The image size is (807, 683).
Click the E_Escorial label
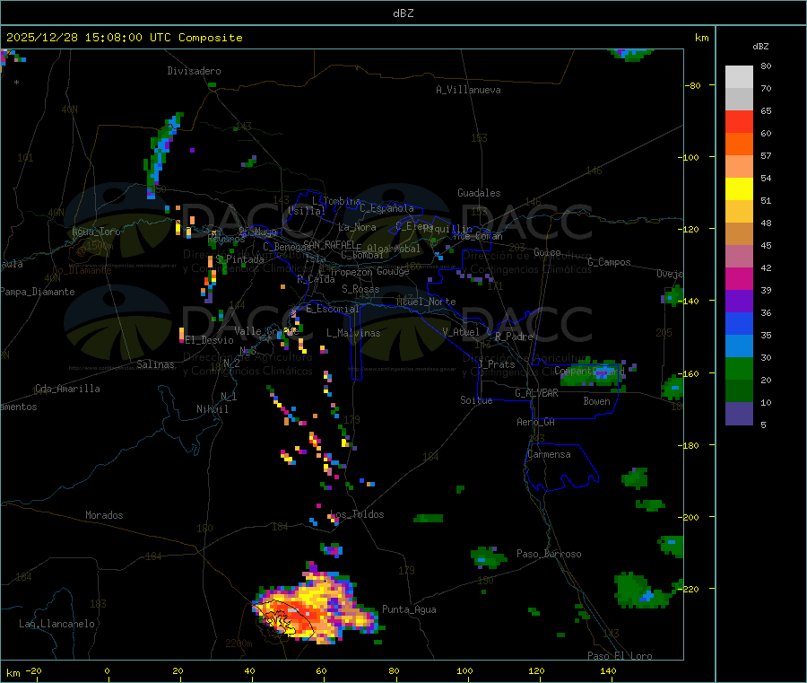tap(333, 309)
